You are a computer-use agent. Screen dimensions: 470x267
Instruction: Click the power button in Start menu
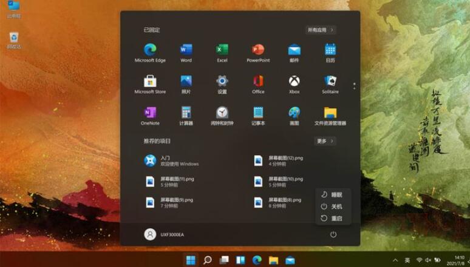pos(333,234)
